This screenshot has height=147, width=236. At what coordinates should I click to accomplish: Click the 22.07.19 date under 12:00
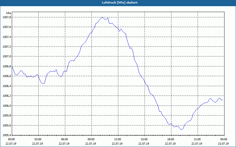point(117,144)
